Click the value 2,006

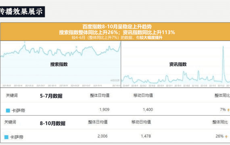click(102, 136)
